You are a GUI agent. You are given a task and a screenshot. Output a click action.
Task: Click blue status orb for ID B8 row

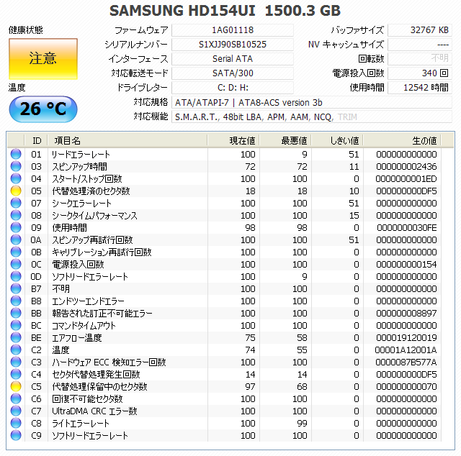[16, 301]
